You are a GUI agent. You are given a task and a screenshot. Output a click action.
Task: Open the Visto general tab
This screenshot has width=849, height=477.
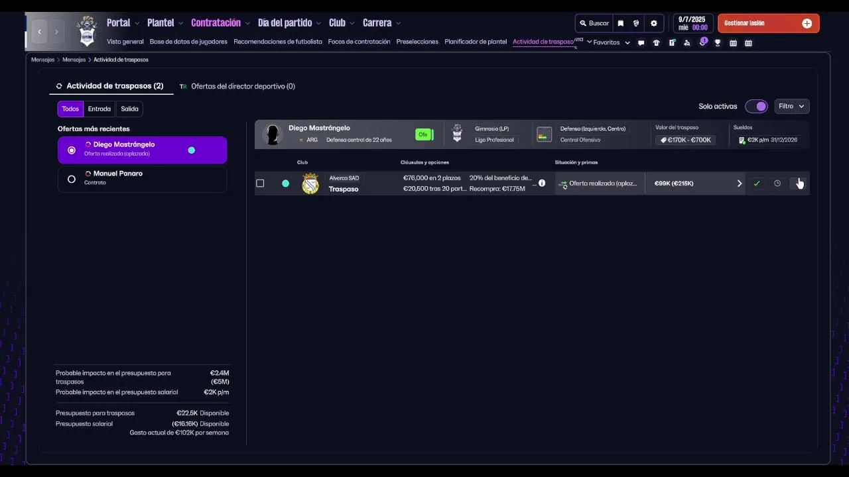[x=125, y=42]
